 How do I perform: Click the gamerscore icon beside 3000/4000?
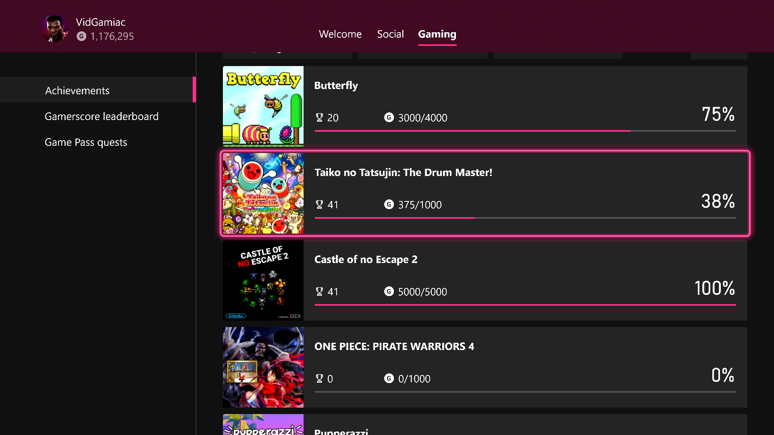tap(389, 118)
